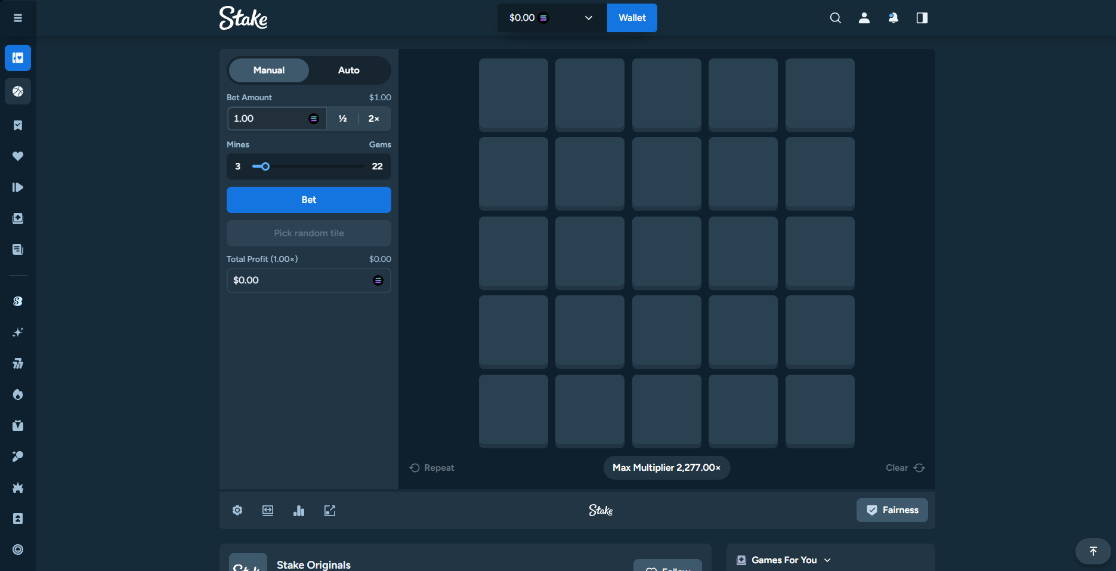This screenshot has width=1116, height=571.
Task: Open the Wallet button
Action: tap(632, 18)
